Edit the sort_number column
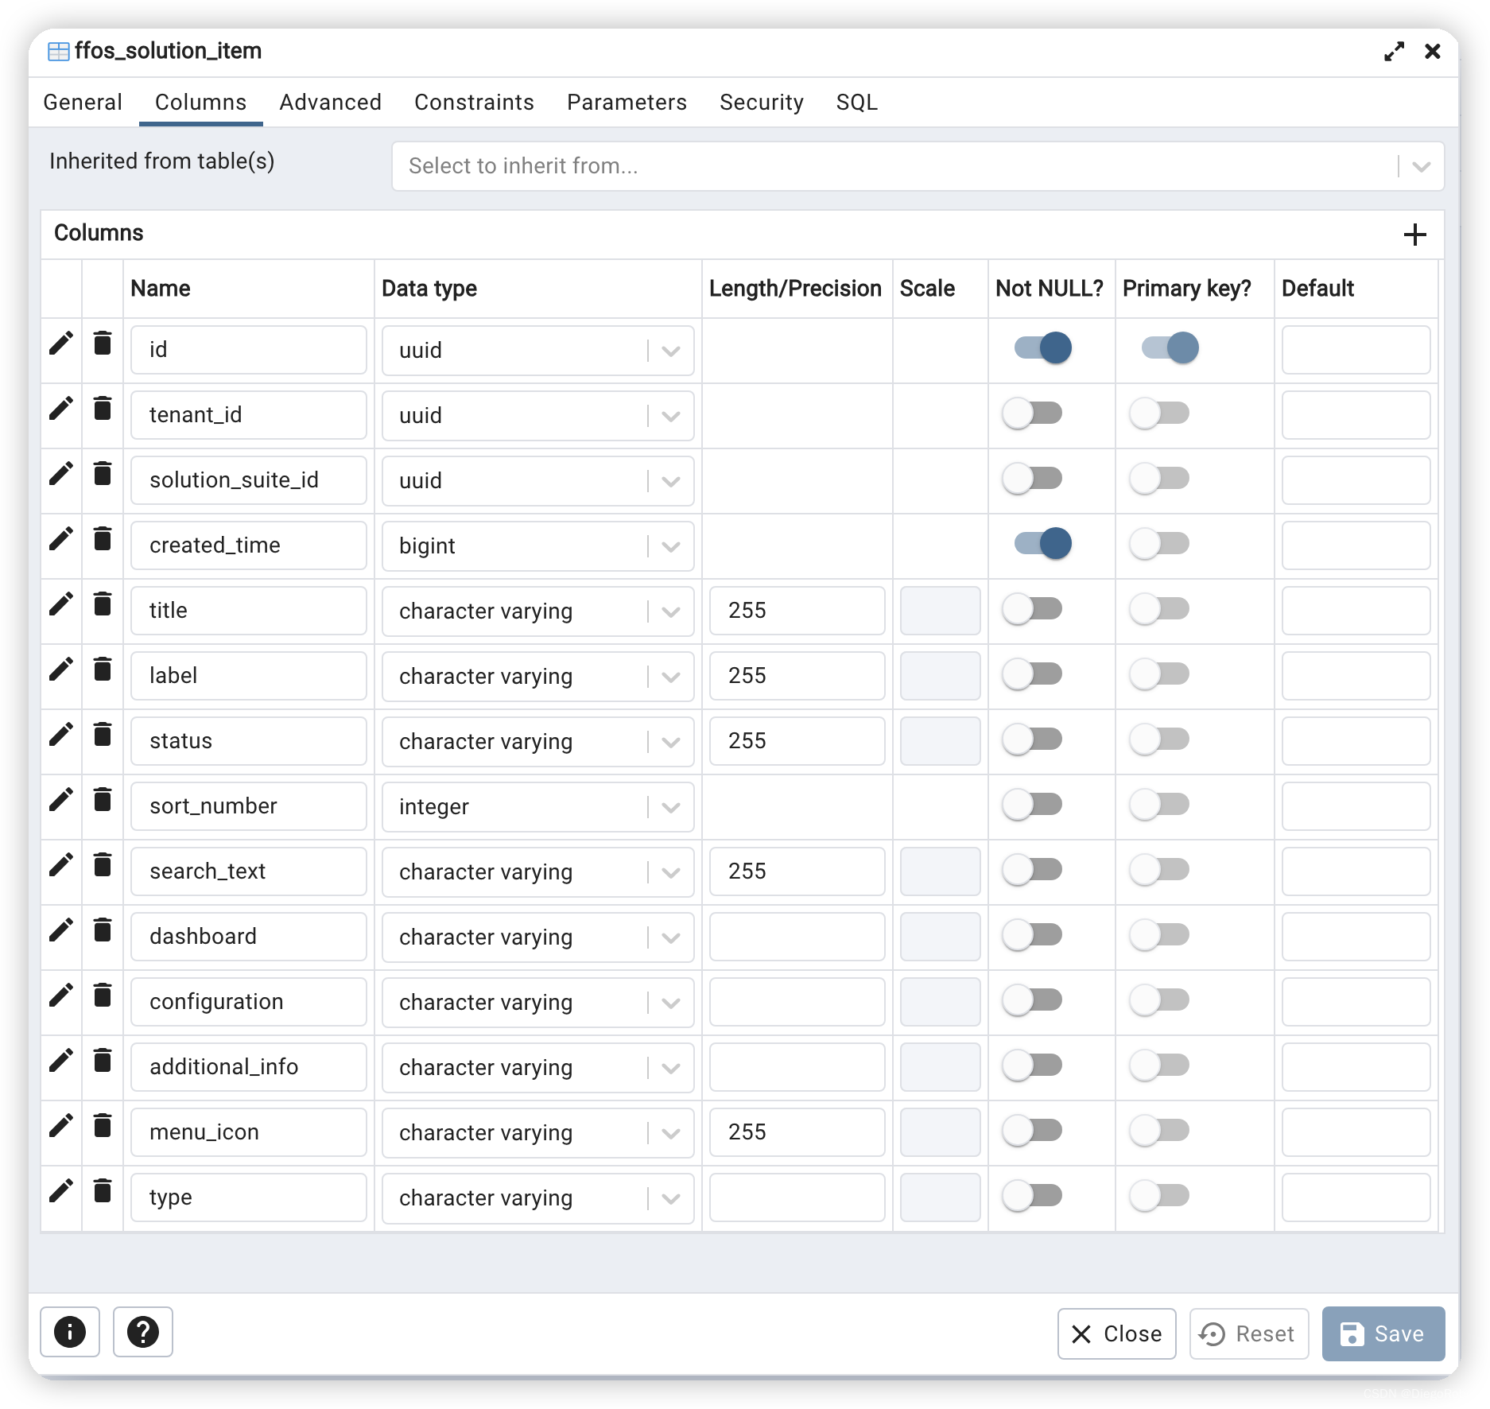This screenshot has width=1490, height=1409. [x=61, y=800]
